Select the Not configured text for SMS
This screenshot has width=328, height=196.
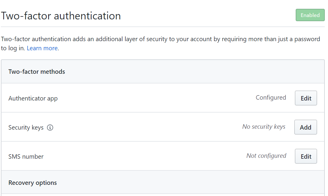tap(266, 156)
